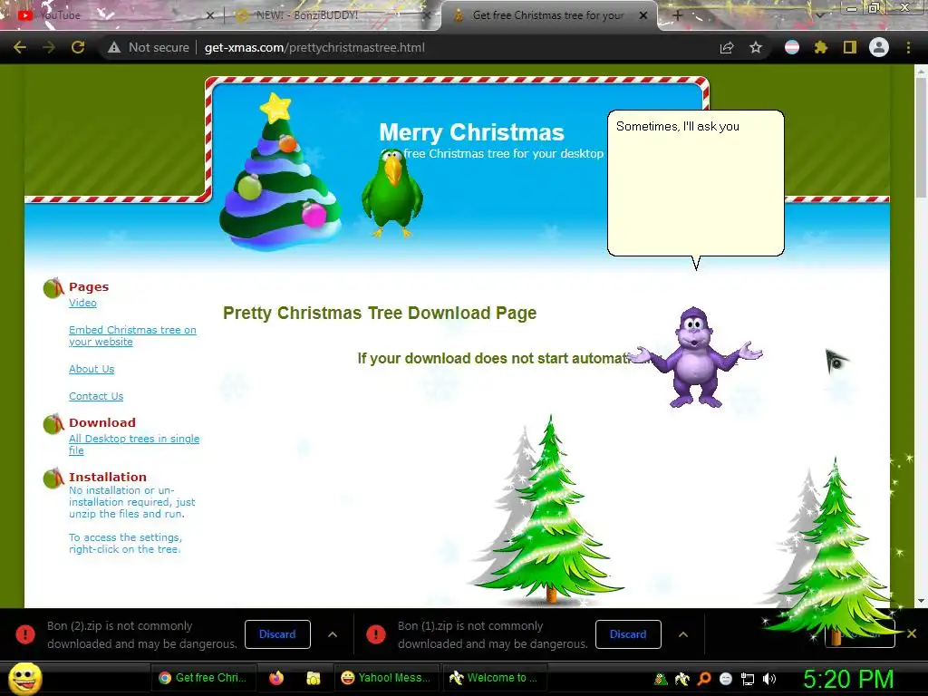Switch to Get free Chri... taskbar window
The image size is (928, 696).
(x=204, y=678)
